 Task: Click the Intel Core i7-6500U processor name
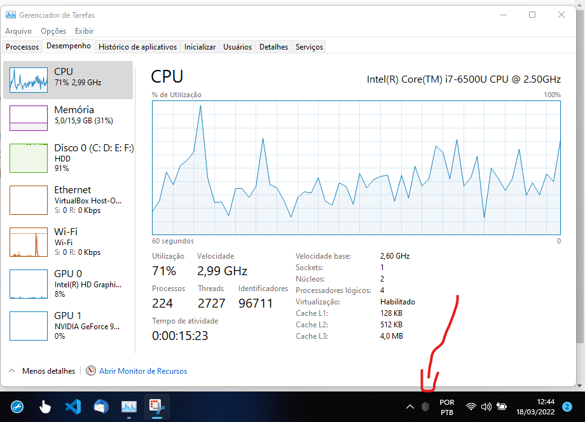click(464, 79)
